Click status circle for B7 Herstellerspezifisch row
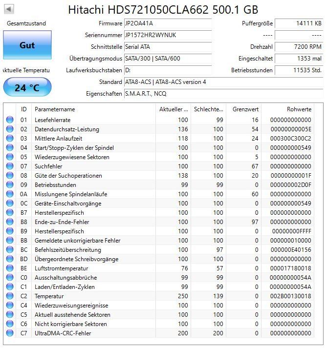 10,213
